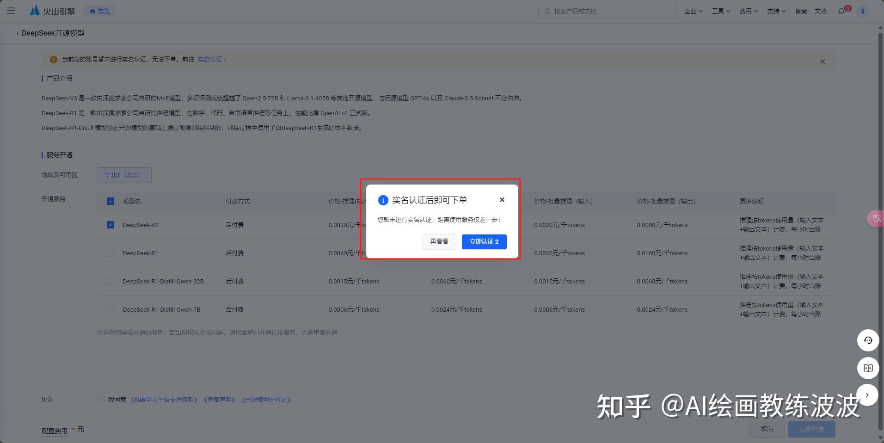Click the DeepSeek-V3 model name
The image size is (884, 443).
(x=141, y=225)
